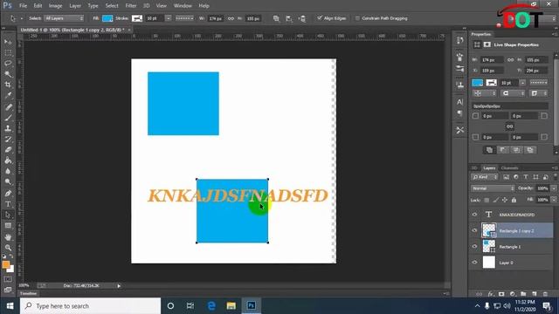Select the Paint Bucket tool
Image resolution: width=559 pixels, height=314 pixels.
tap(8, 160)
